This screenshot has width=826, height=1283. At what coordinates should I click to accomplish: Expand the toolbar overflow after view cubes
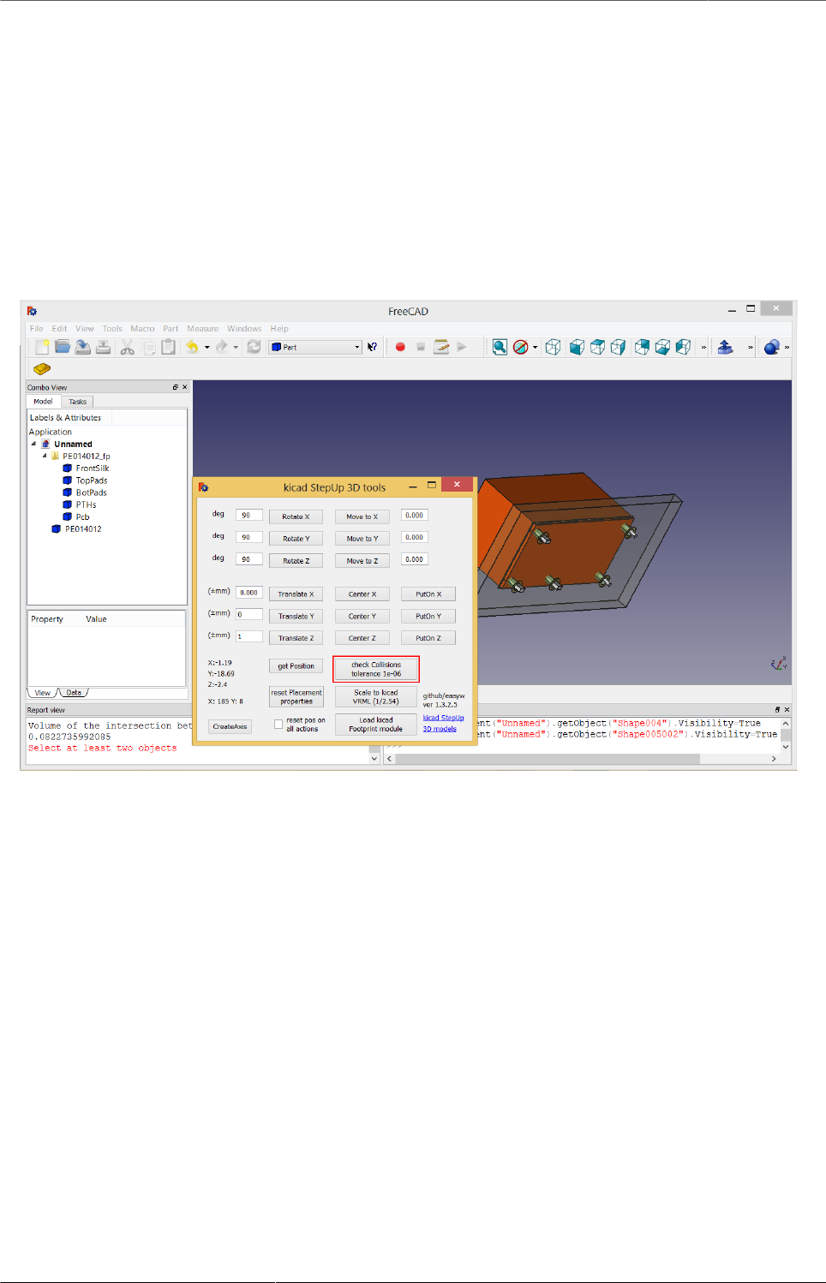point(703,347)
